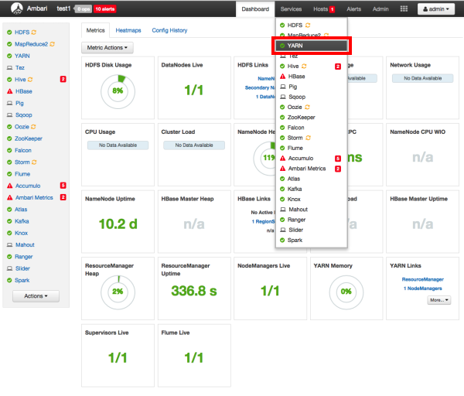Click the HBase warning triangle in sidebar

[x=10, y=91]
